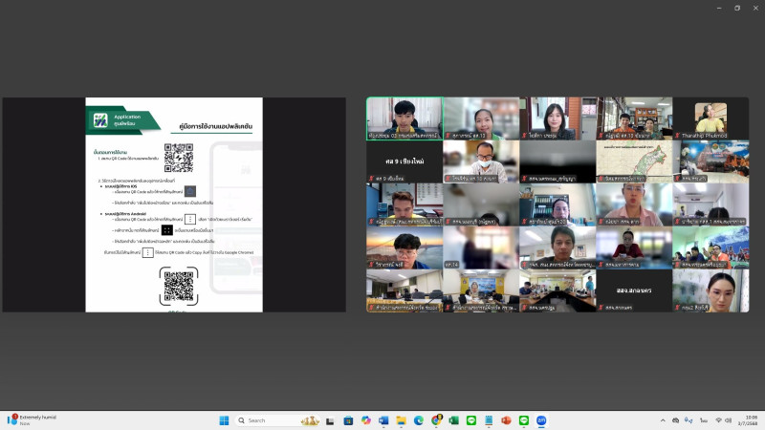765x430 pixels.
Task: Minimize the Zoom meeting window
Action: (x=719, y=8)
